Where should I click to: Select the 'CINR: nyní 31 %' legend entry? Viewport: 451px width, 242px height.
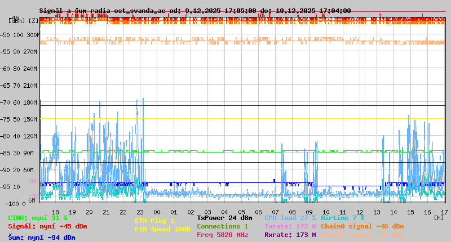tap(38, 218)
